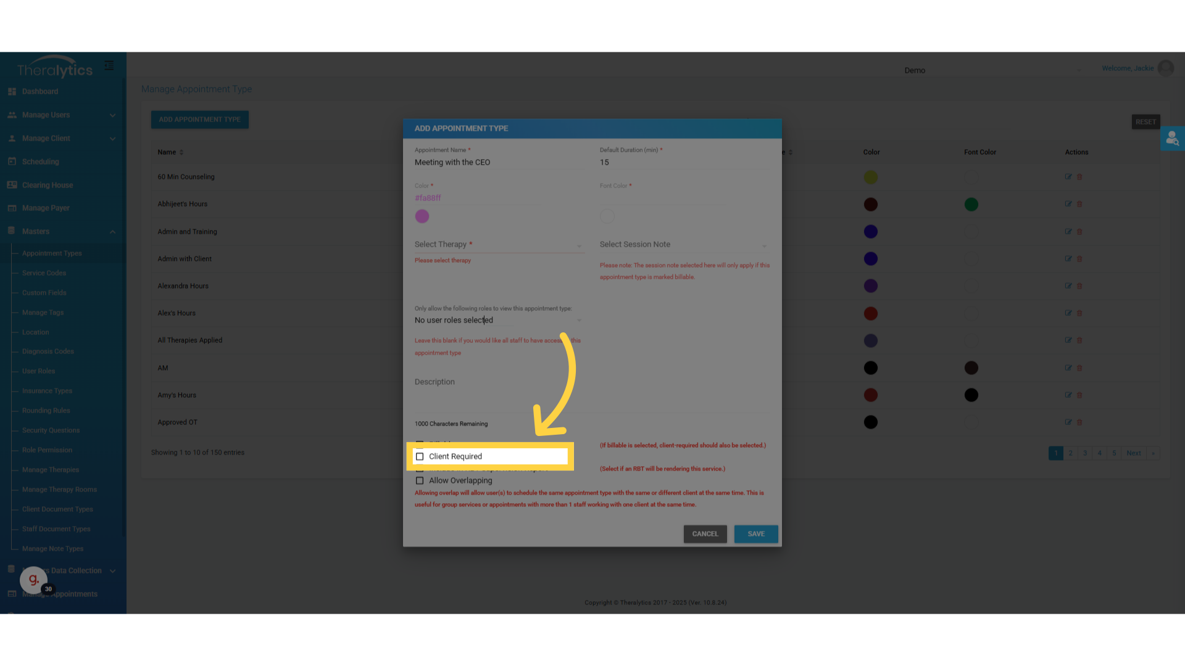Click the user avatar next to Welcome Jackie
The width and height of the screenshot is (1185, 666).
1165,68
